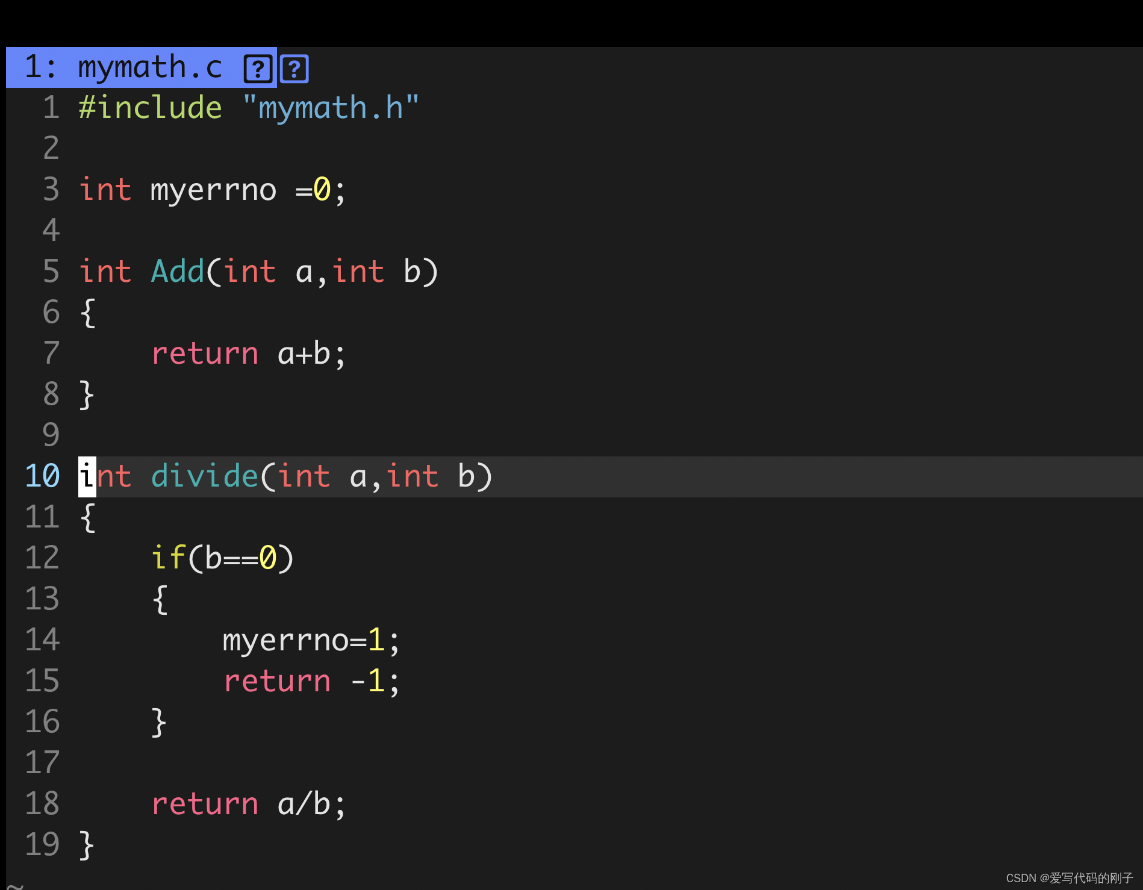Click line number 17 in the gutter

point(42,763)
